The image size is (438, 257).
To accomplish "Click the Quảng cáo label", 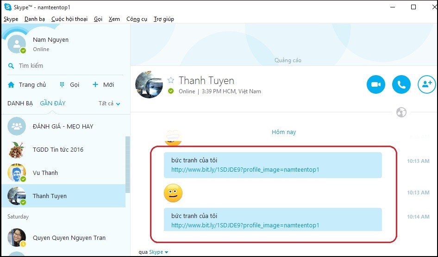I will point(288,60).
